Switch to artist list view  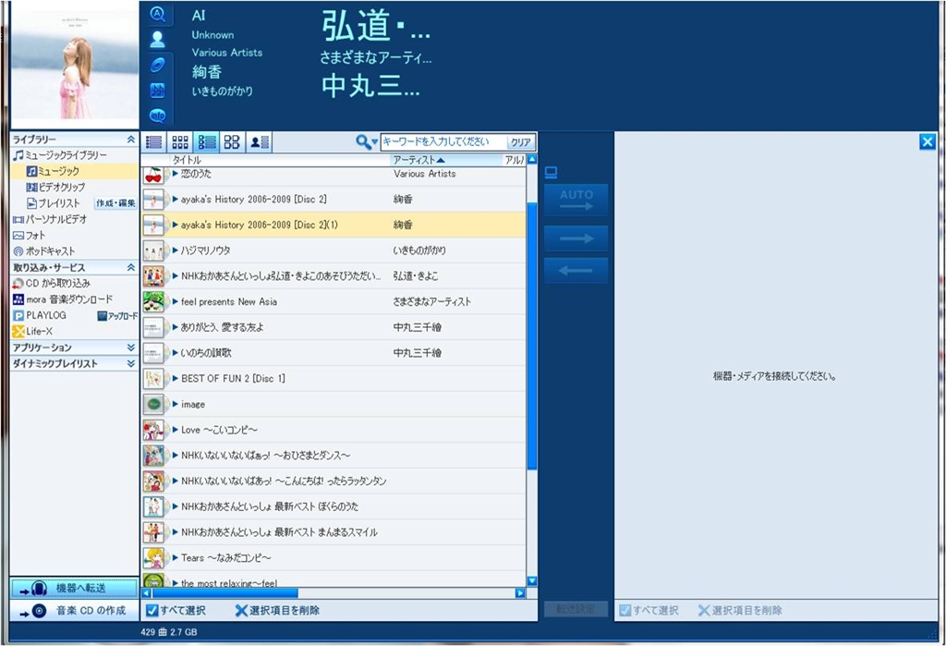point(260,142)
